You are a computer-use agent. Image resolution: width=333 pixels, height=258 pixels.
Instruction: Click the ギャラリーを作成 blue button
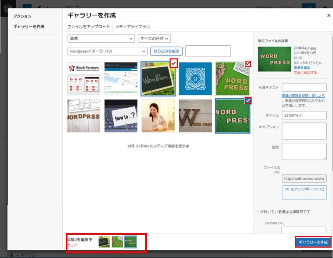pos(313,242)
